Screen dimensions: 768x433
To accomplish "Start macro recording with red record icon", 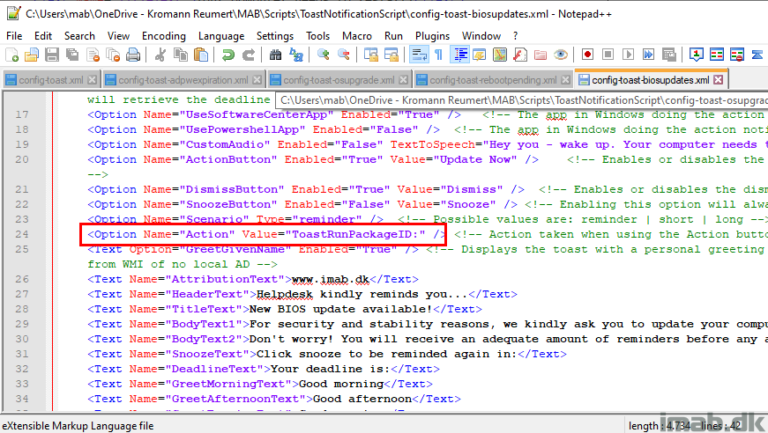I will coord(588,55).
